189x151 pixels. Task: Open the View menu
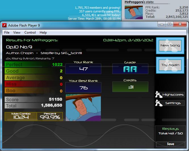tap(17, 33)
